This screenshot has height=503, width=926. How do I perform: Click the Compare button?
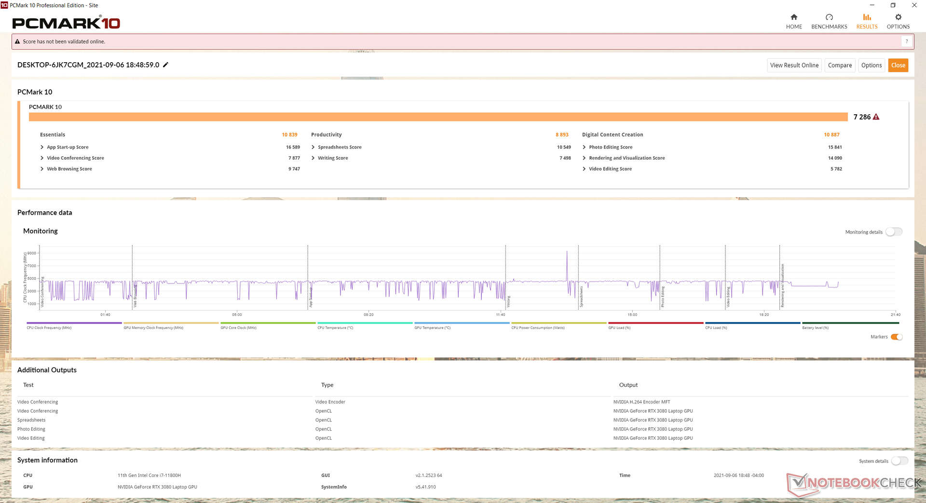(x=840, y=65)
